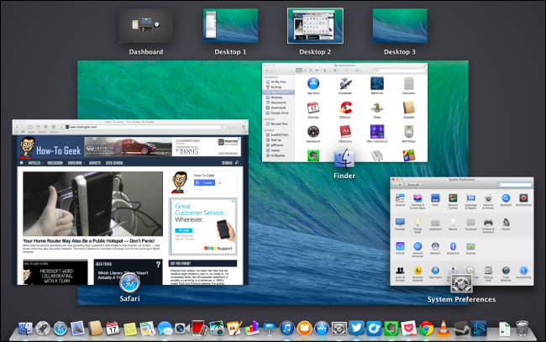Click the System Preferences search field
The width and height of the screenshot is (546, 342).
point(514,185)
